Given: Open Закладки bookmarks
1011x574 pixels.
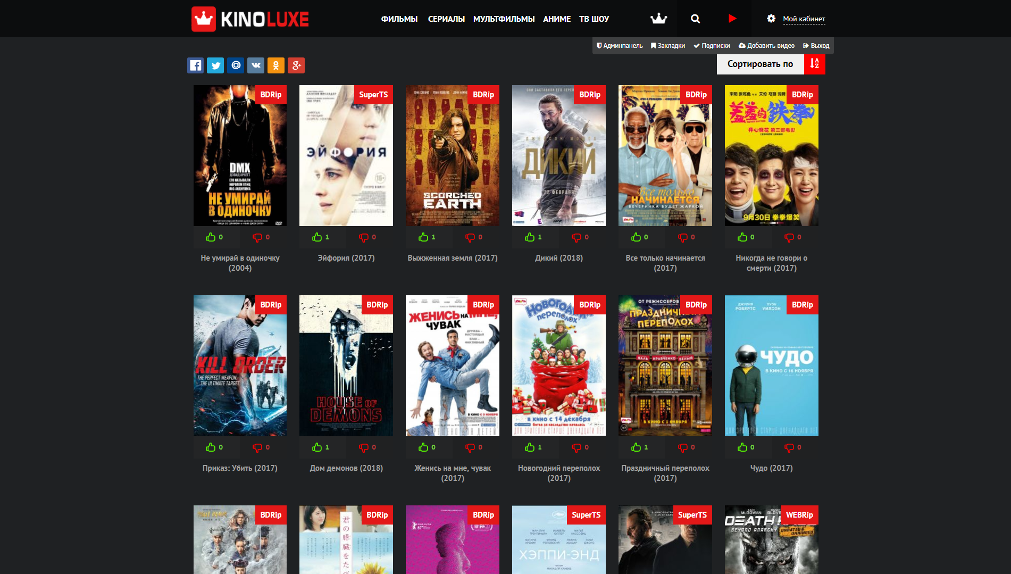Looking at the screenshot, I should coord(668,46).
